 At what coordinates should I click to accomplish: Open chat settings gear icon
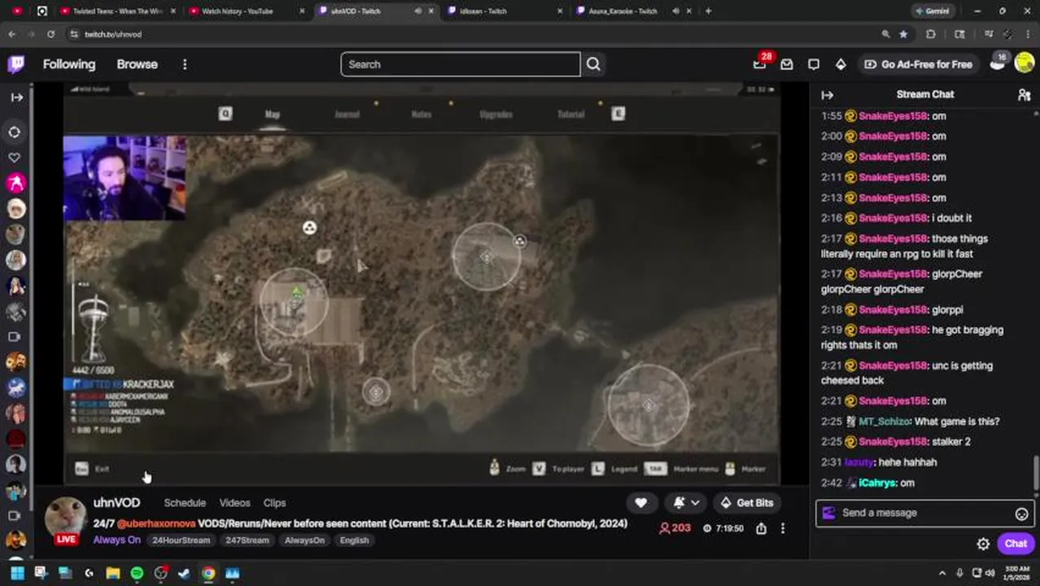tap(983, 544)
